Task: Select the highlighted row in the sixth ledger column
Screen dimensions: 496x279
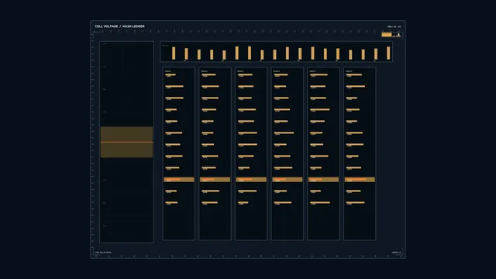Action: (x=360, y=180)
